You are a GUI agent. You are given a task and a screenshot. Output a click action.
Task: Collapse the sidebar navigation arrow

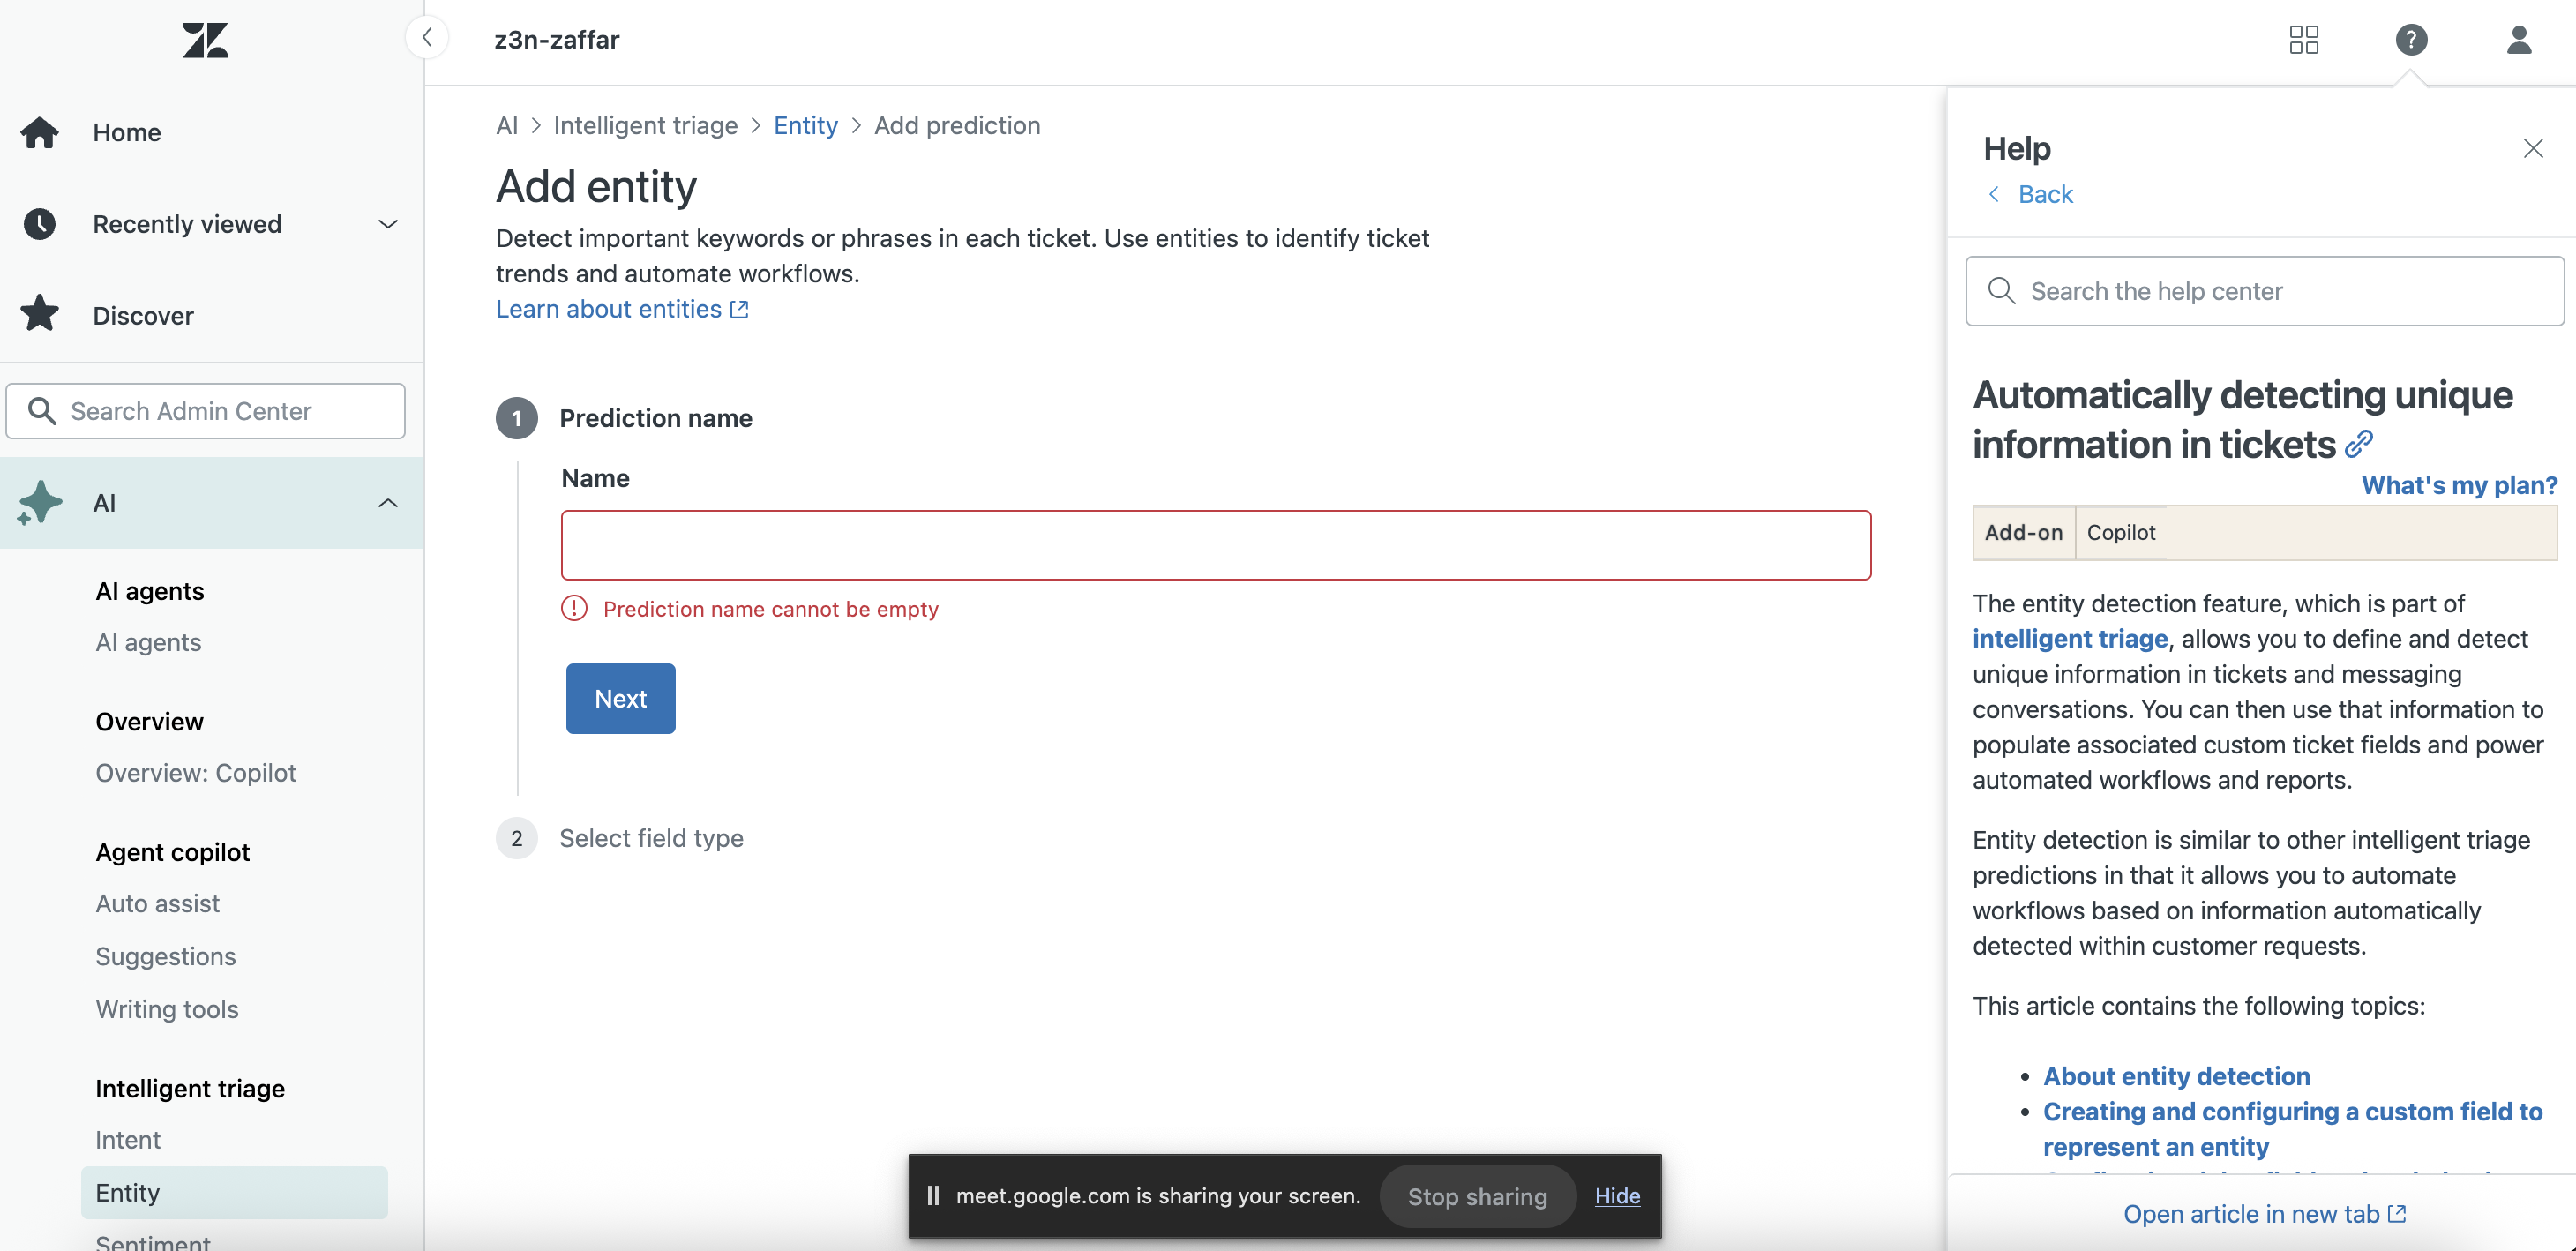(427, 38)
